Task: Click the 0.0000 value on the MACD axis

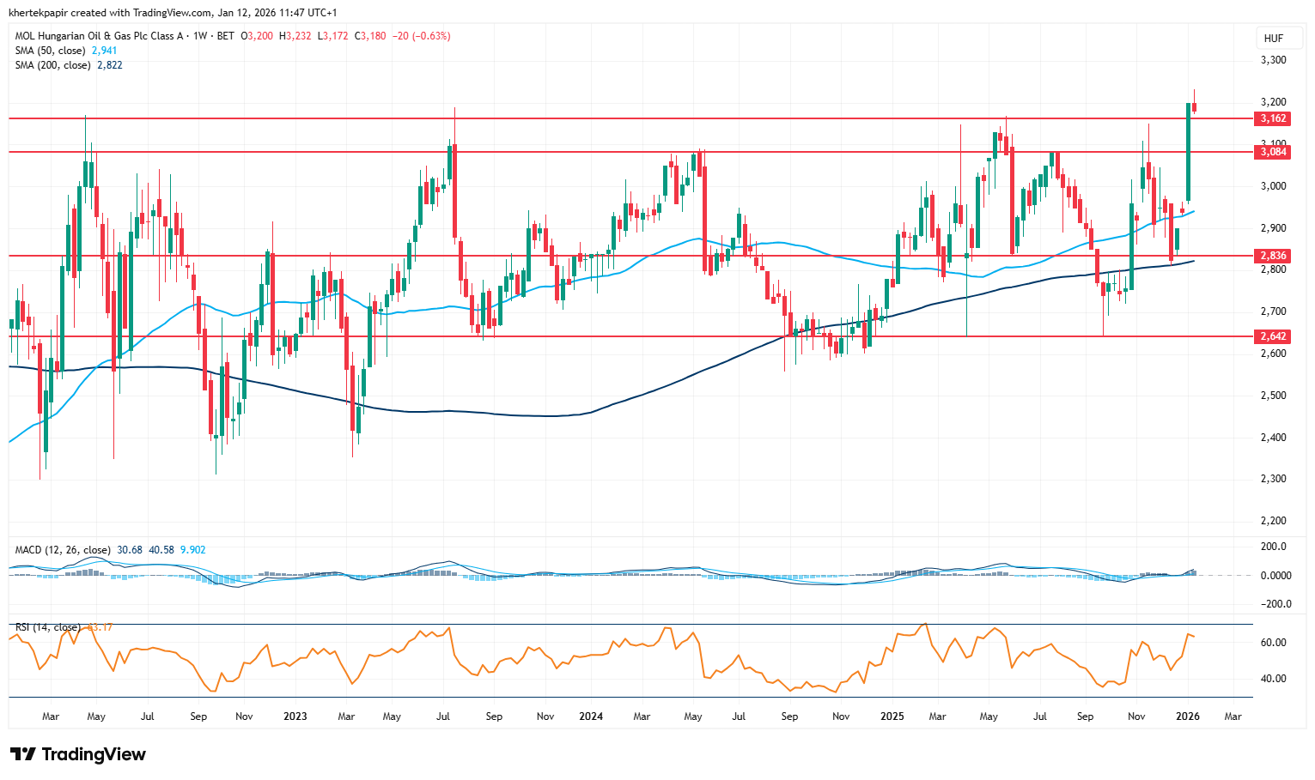Action: click(x=1273, y=576)
